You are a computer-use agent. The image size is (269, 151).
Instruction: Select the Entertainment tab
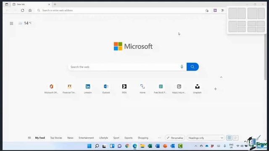86,138
